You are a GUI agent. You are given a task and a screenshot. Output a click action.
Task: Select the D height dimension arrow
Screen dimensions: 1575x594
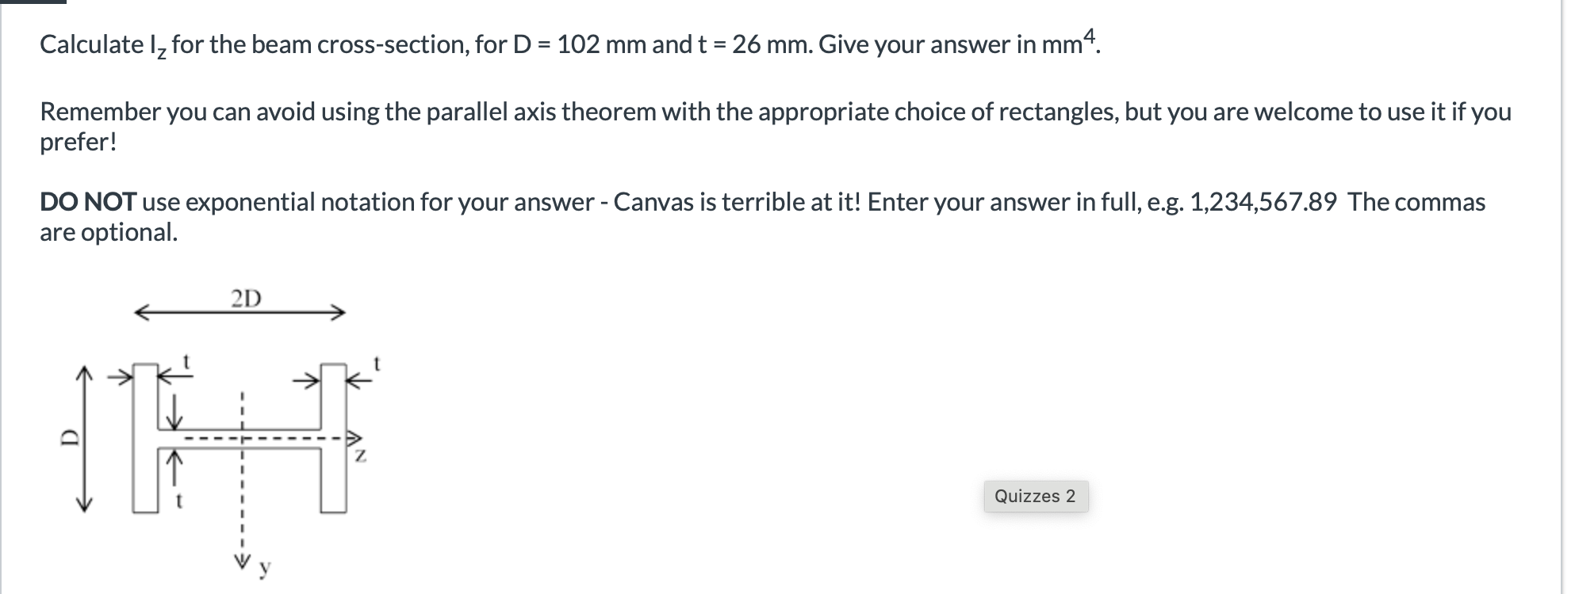tap(83, 437)
